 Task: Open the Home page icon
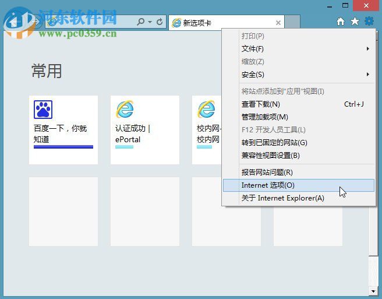coord(341,22)
